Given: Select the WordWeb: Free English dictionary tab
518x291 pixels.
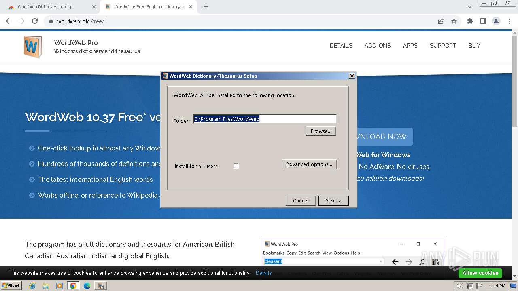Looking at the screenshot, I should pos(148,7).
